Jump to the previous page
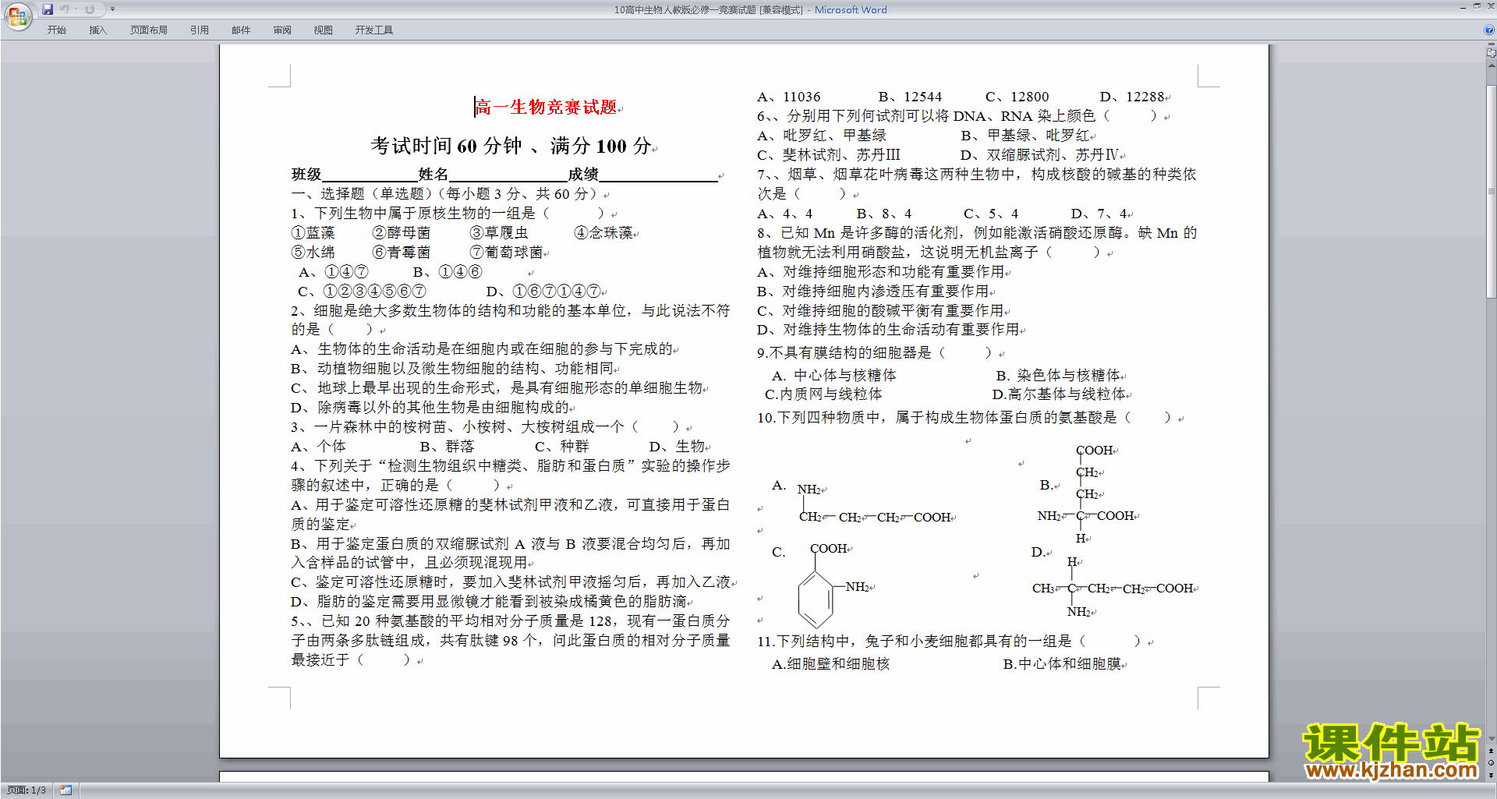Viewport: 1497px width, 799px height. (1492, 751)
